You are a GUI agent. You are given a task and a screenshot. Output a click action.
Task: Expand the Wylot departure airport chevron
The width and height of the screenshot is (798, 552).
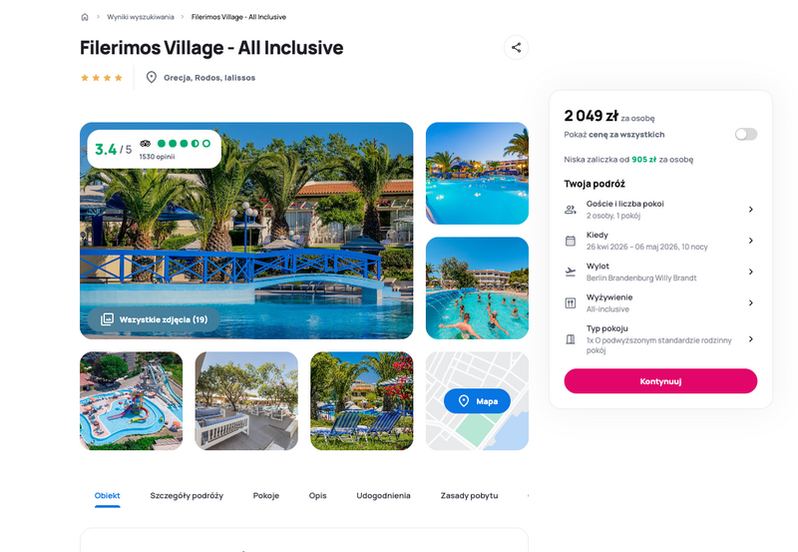tap(751, 272)
